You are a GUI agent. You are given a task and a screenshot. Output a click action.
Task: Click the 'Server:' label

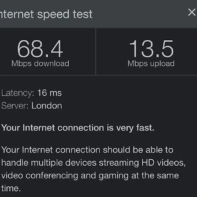pos(15,106)
